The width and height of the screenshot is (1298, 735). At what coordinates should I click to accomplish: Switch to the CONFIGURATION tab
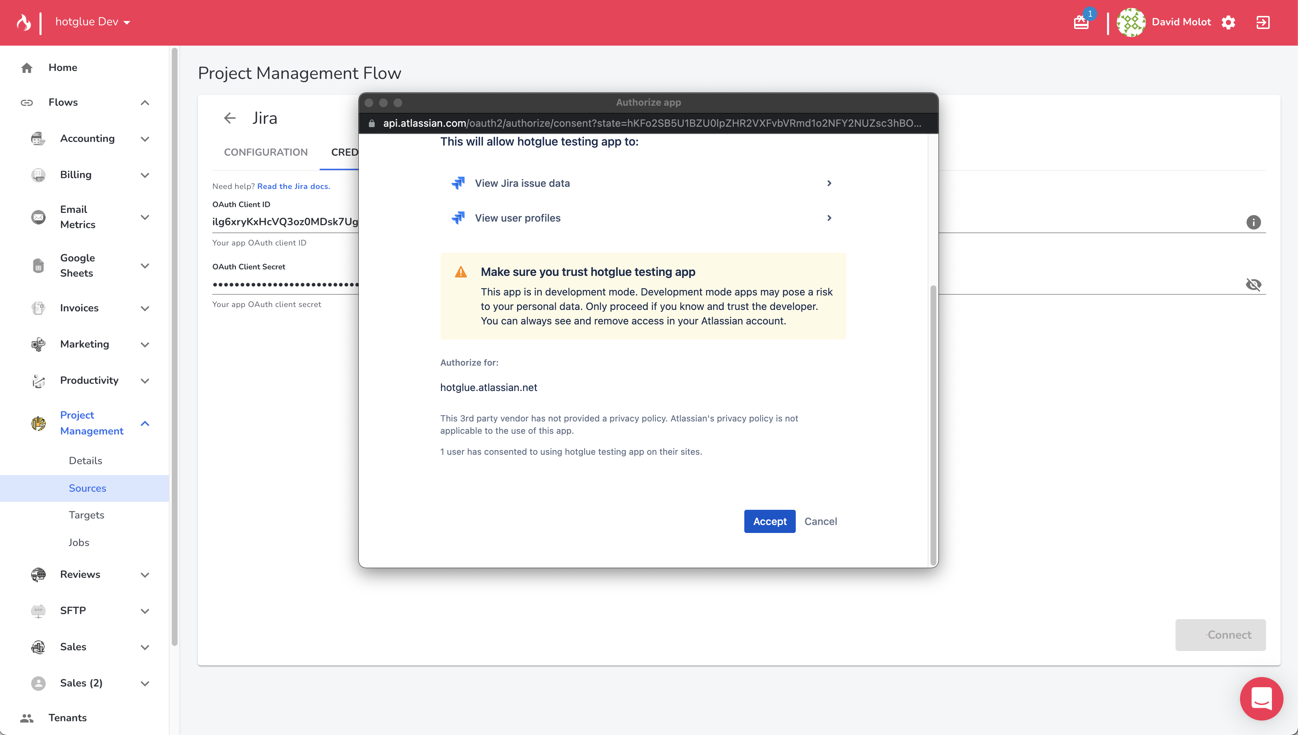click(x=266, y=152)
